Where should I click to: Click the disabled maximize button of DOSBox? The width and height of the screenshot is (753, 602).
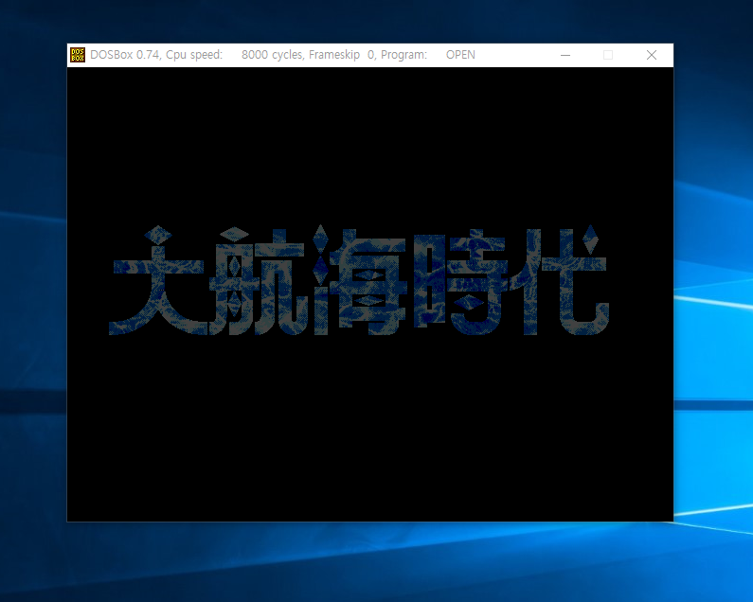click(x=608, y=55)
